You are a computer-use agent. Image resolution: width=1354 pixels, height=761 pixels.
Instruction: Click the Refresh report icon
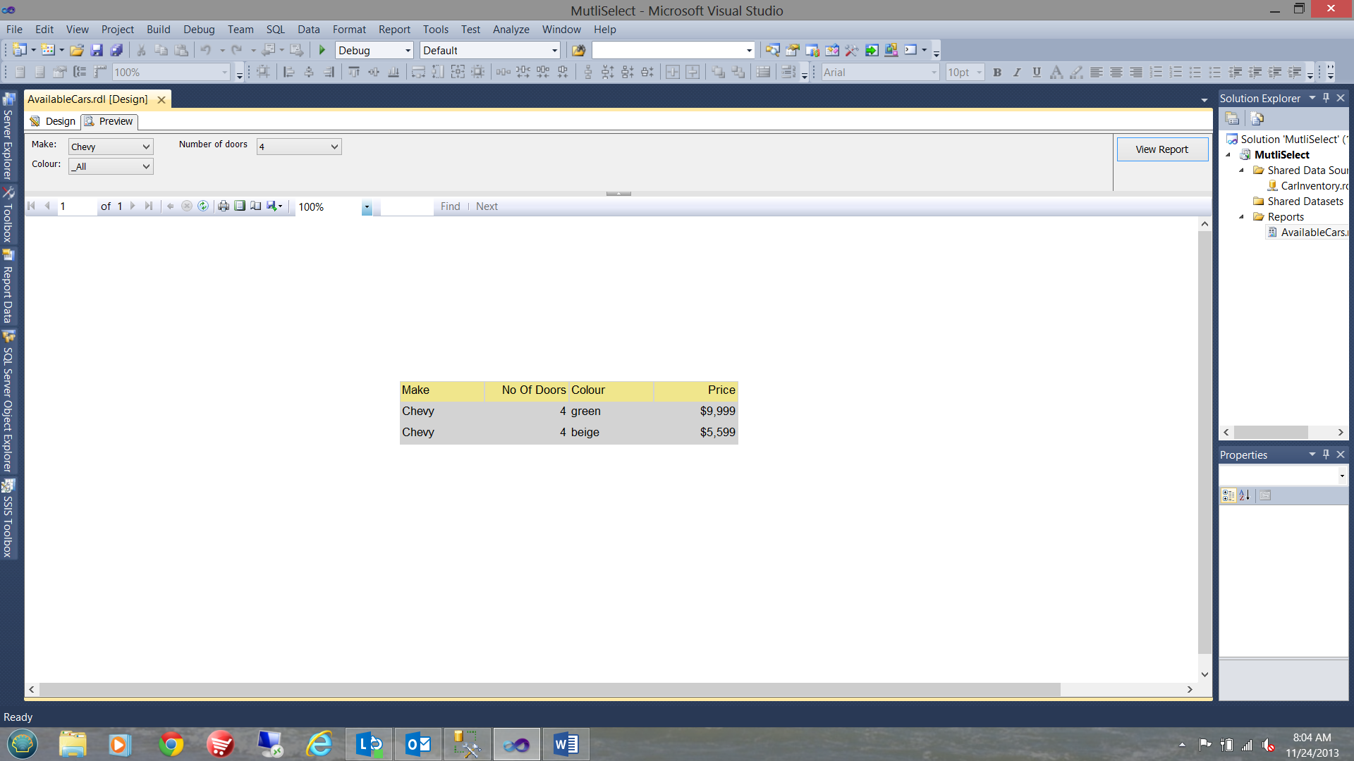click(203, 206)
